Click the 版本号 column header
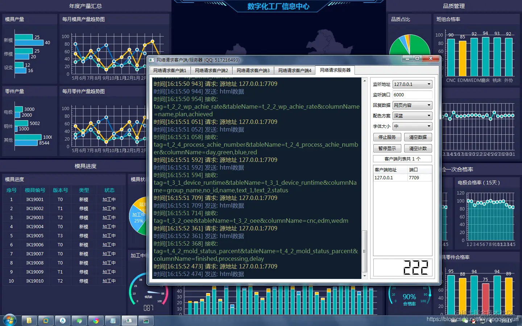 [60, 190]
